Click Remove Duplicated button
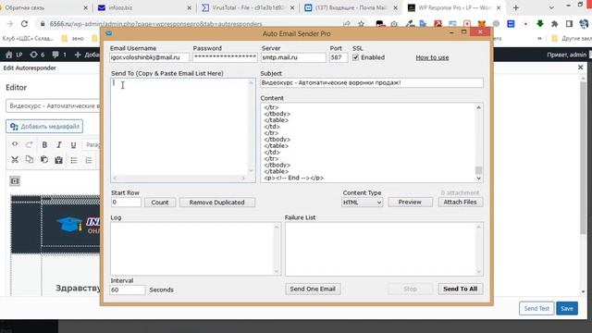592x333 pixels. point(217,203)
